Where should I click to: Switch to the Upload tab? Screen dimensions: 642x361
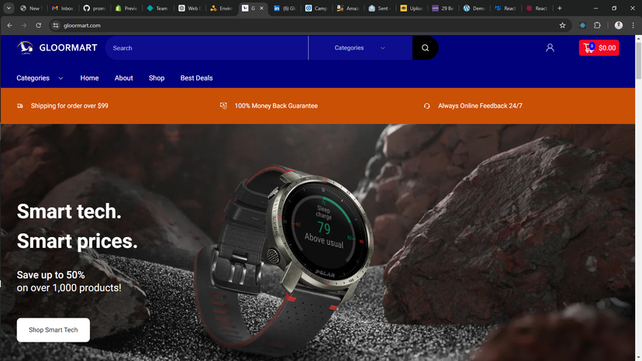point(411,9)
